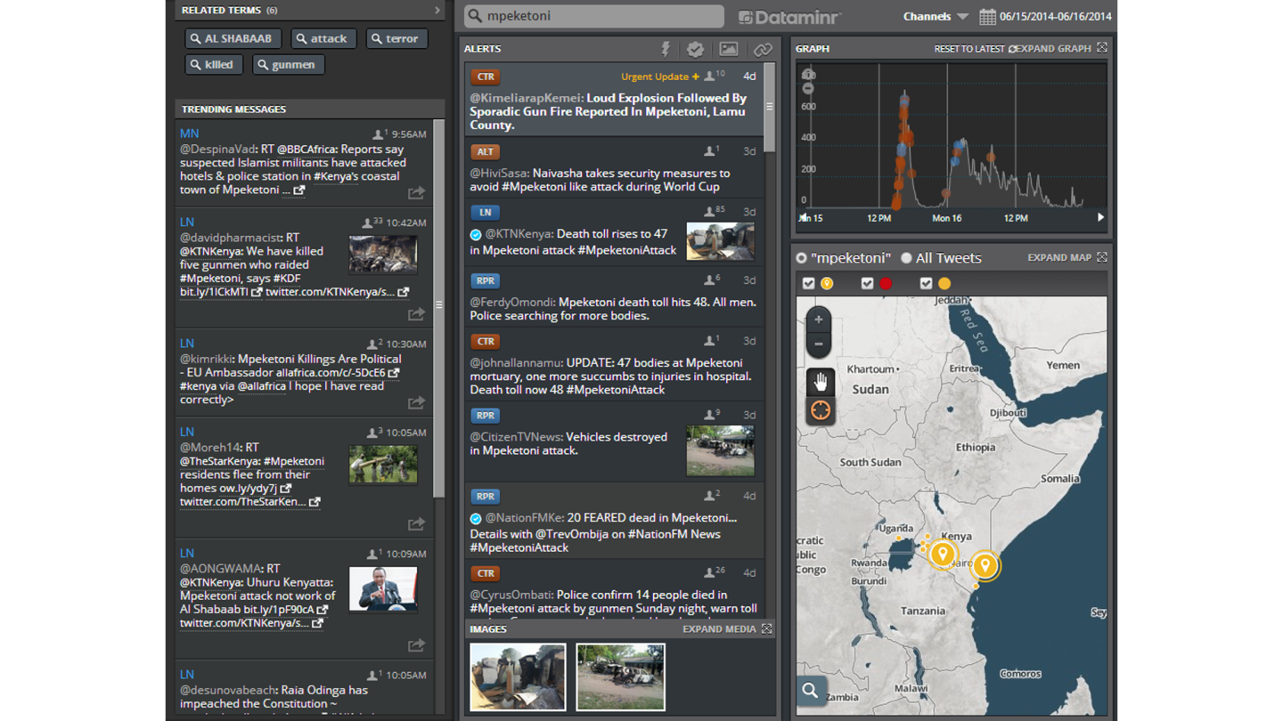Open the NationFMKe 20 feared dead alert
The width and height of the screenshot is (1283, 721).
pos(614,520)
